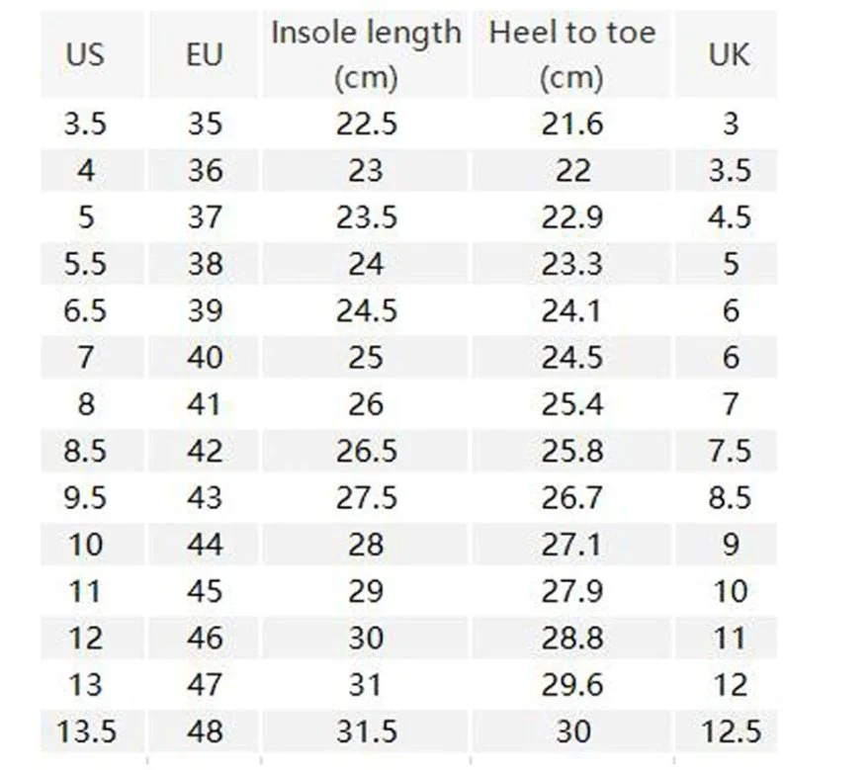
Task: Select insole length 31.5 cell
Action: click(x=366, y=731)
